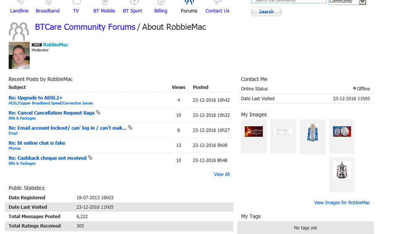Select posted time 23-12-2016 9h09
This screenshot has height=234, width=419.
[210, 145]
